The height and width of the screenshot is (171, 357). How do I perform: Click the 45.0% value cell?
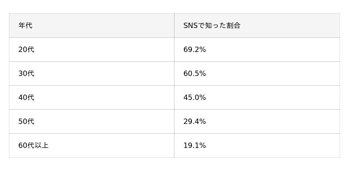tap(257, 97)
